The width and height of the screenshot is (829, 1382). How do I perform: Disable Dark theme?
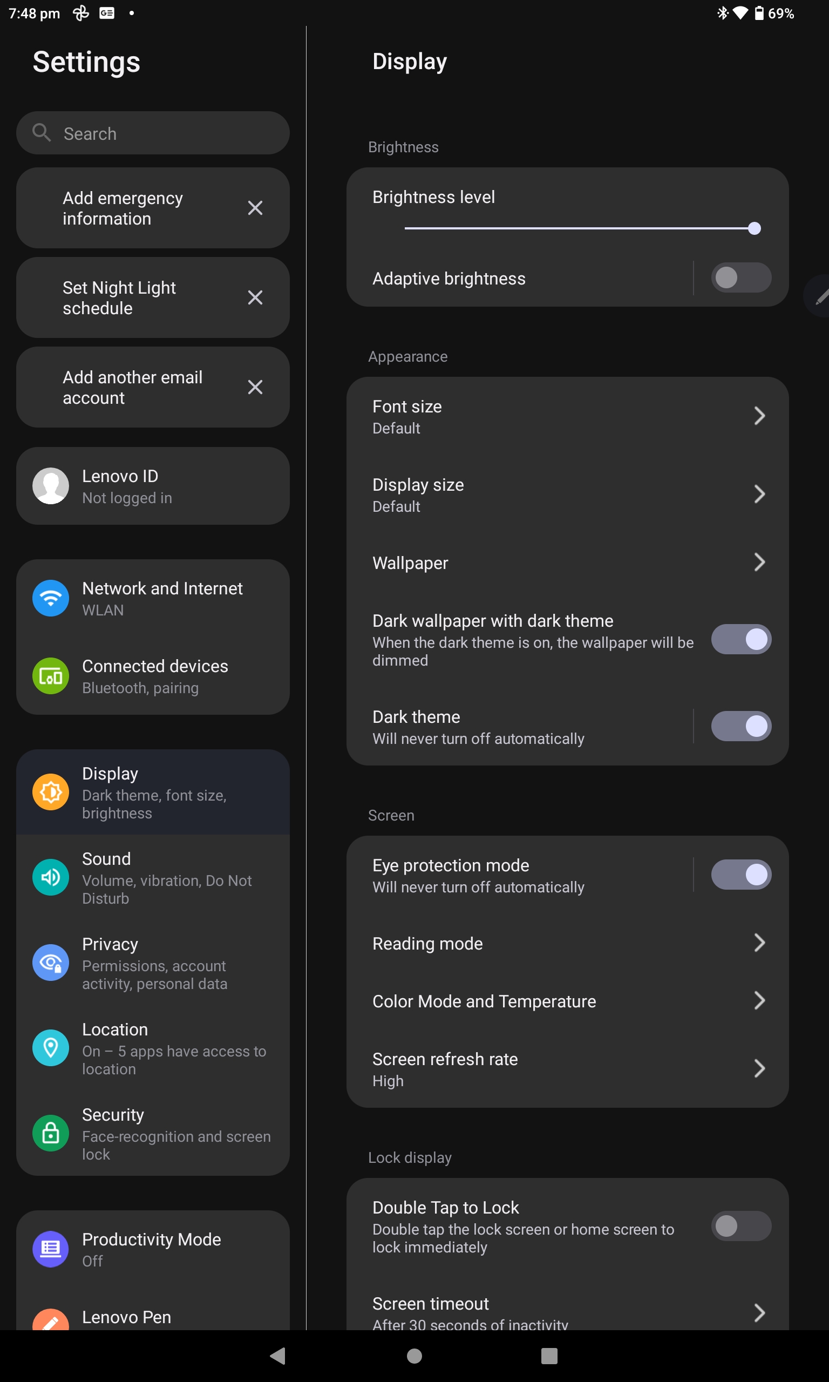(741, 726)
